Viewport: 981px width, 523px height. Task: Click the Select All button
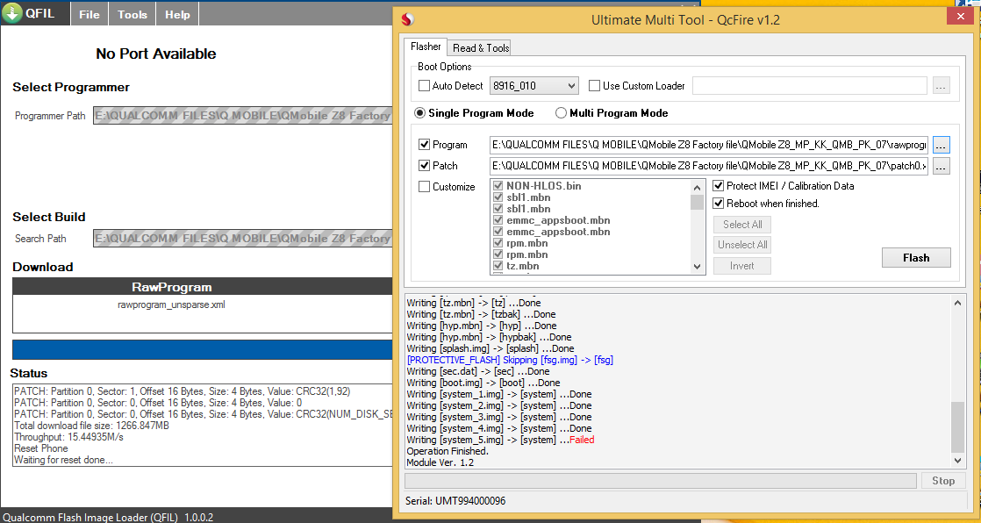coord(742,225)
